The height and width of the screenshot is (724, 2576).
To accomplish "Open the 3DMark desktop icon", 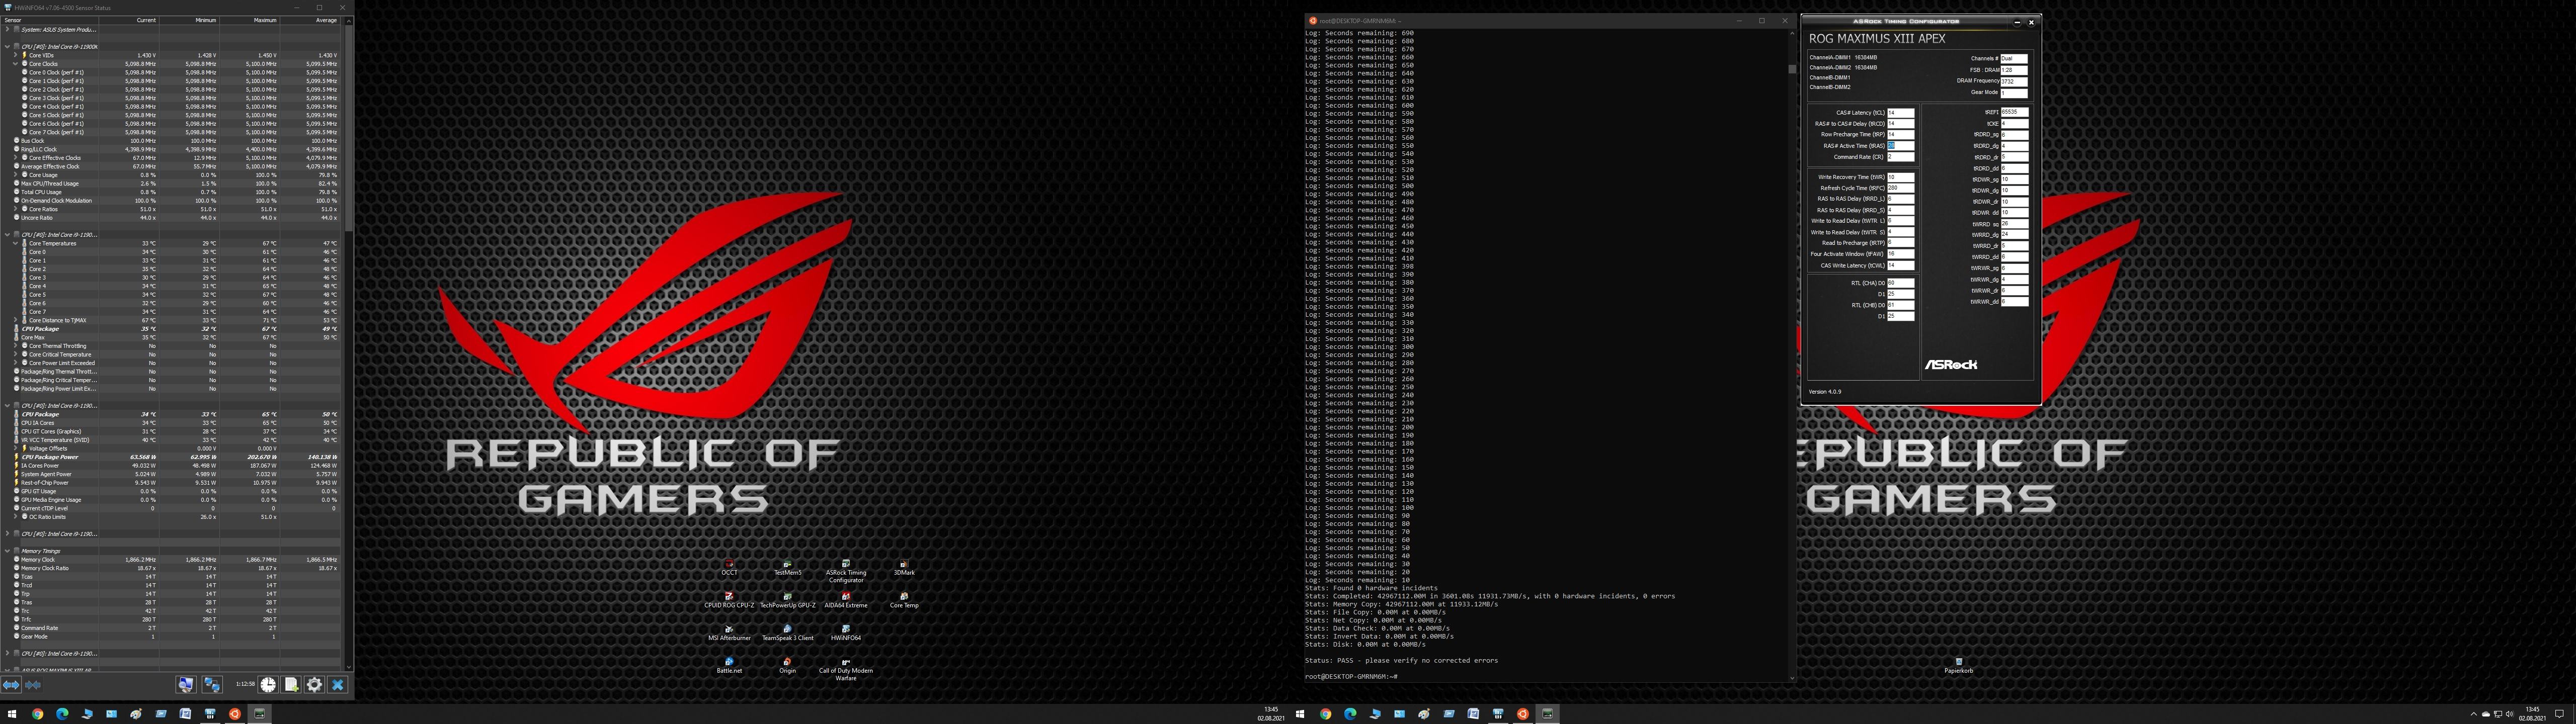I will click(904, 568).
